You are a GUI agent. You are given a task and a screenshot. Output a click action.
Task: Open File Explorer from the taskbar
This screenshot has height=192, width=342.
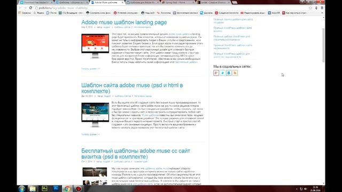coord(33,188)
